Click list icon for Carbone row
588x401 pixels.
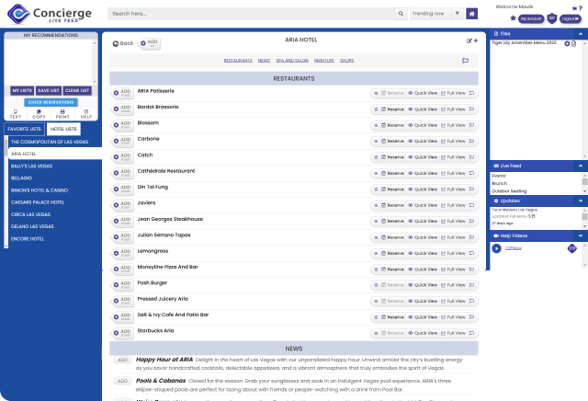coord(376,141)
